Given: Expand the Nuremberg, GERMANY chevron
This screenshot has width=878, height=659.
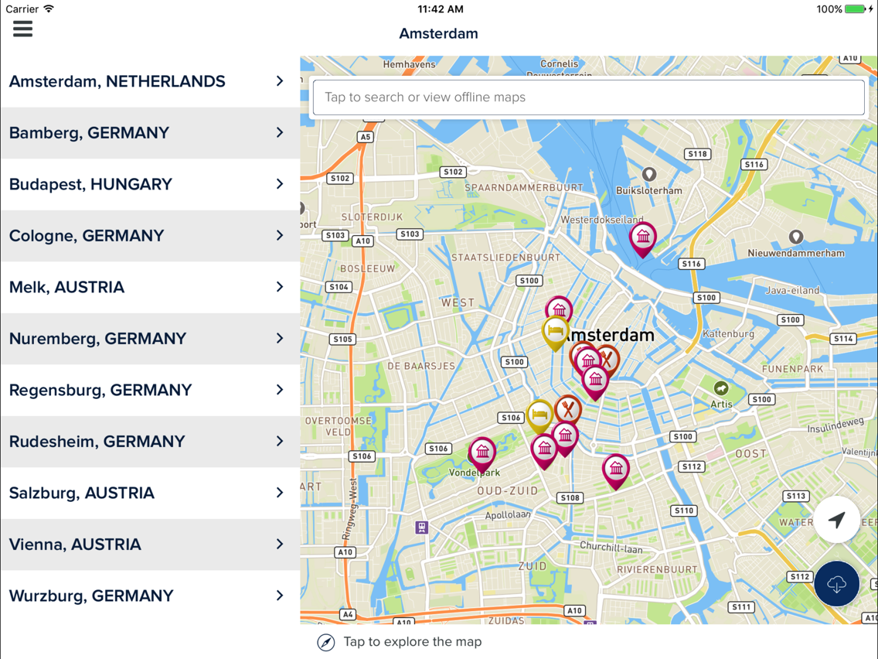Looking at the screenshot, I should point(280,339).
